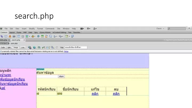Click the Preview in Browser globe icon
The width and height of the screenshot is (192, 108).
pos(34,47)
